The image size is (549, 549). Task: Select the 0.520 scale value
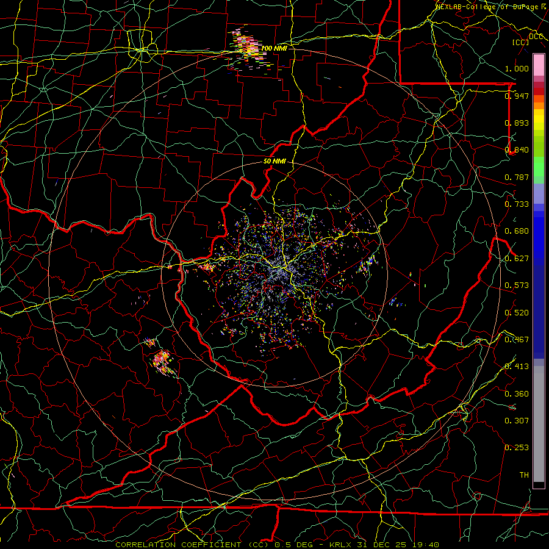[517, 313]
